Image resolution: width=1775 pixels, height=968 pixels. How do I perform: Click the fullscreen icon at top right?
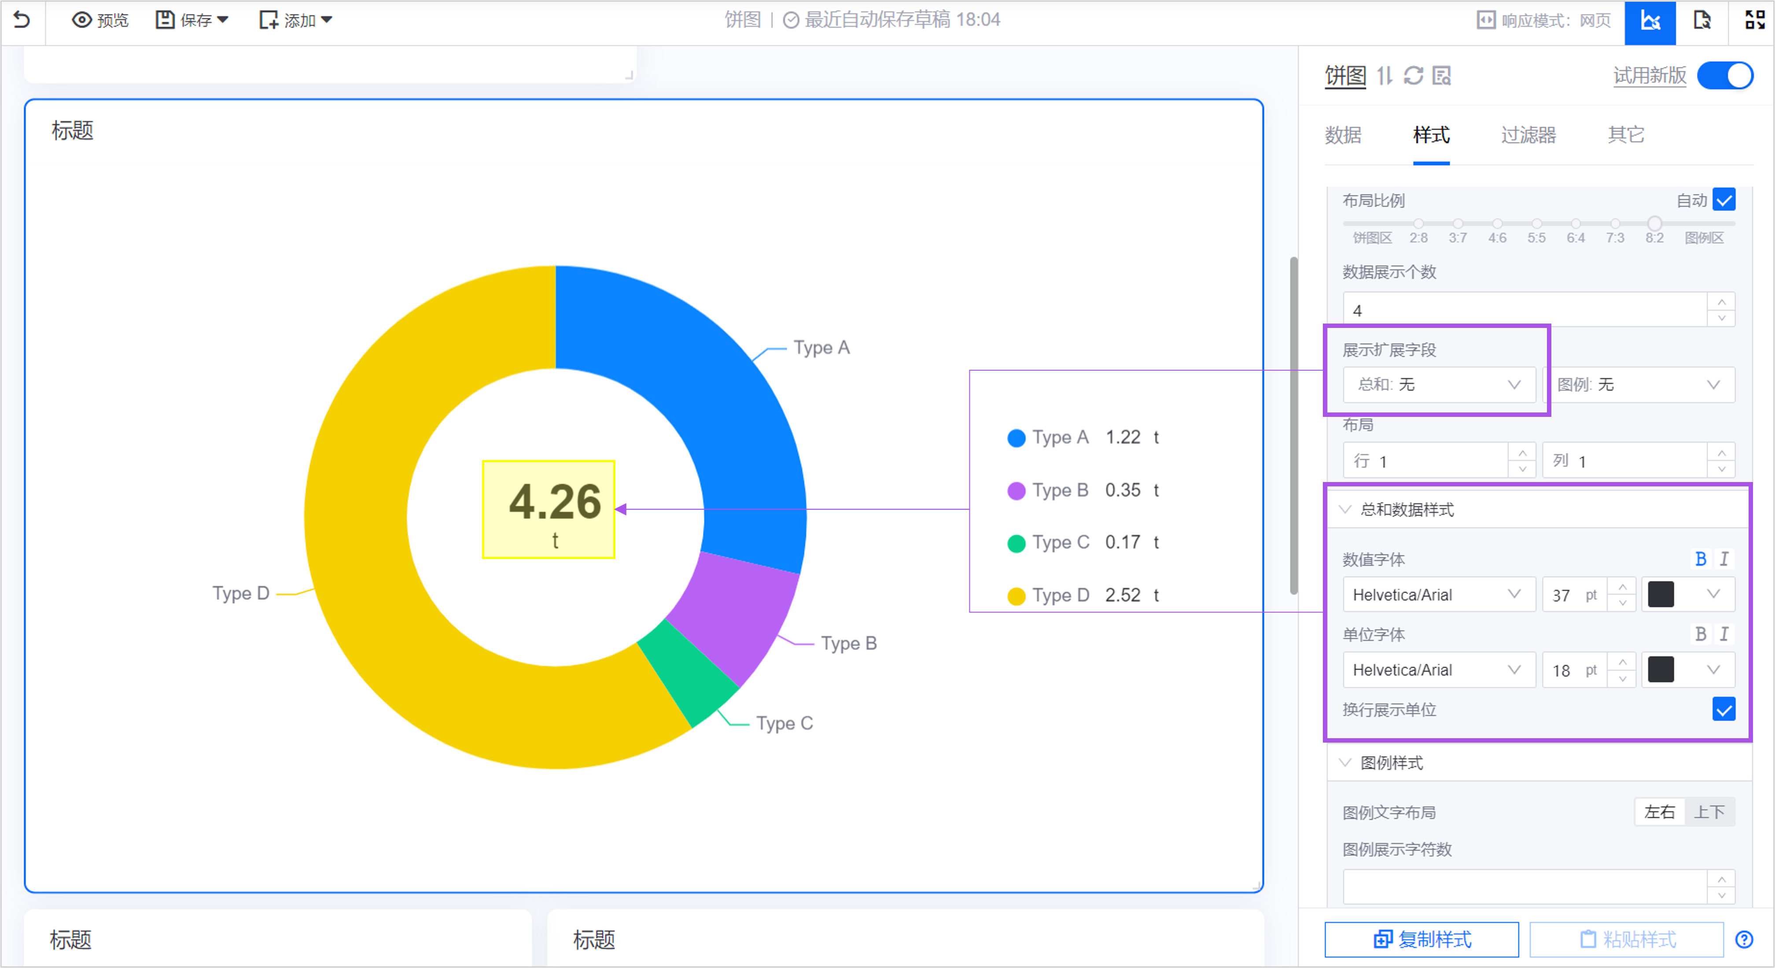(1754, 20)
